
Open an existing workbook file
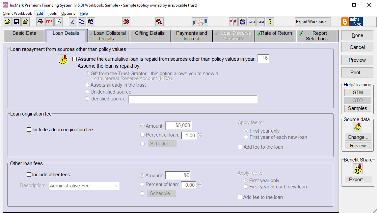[8, 21]
